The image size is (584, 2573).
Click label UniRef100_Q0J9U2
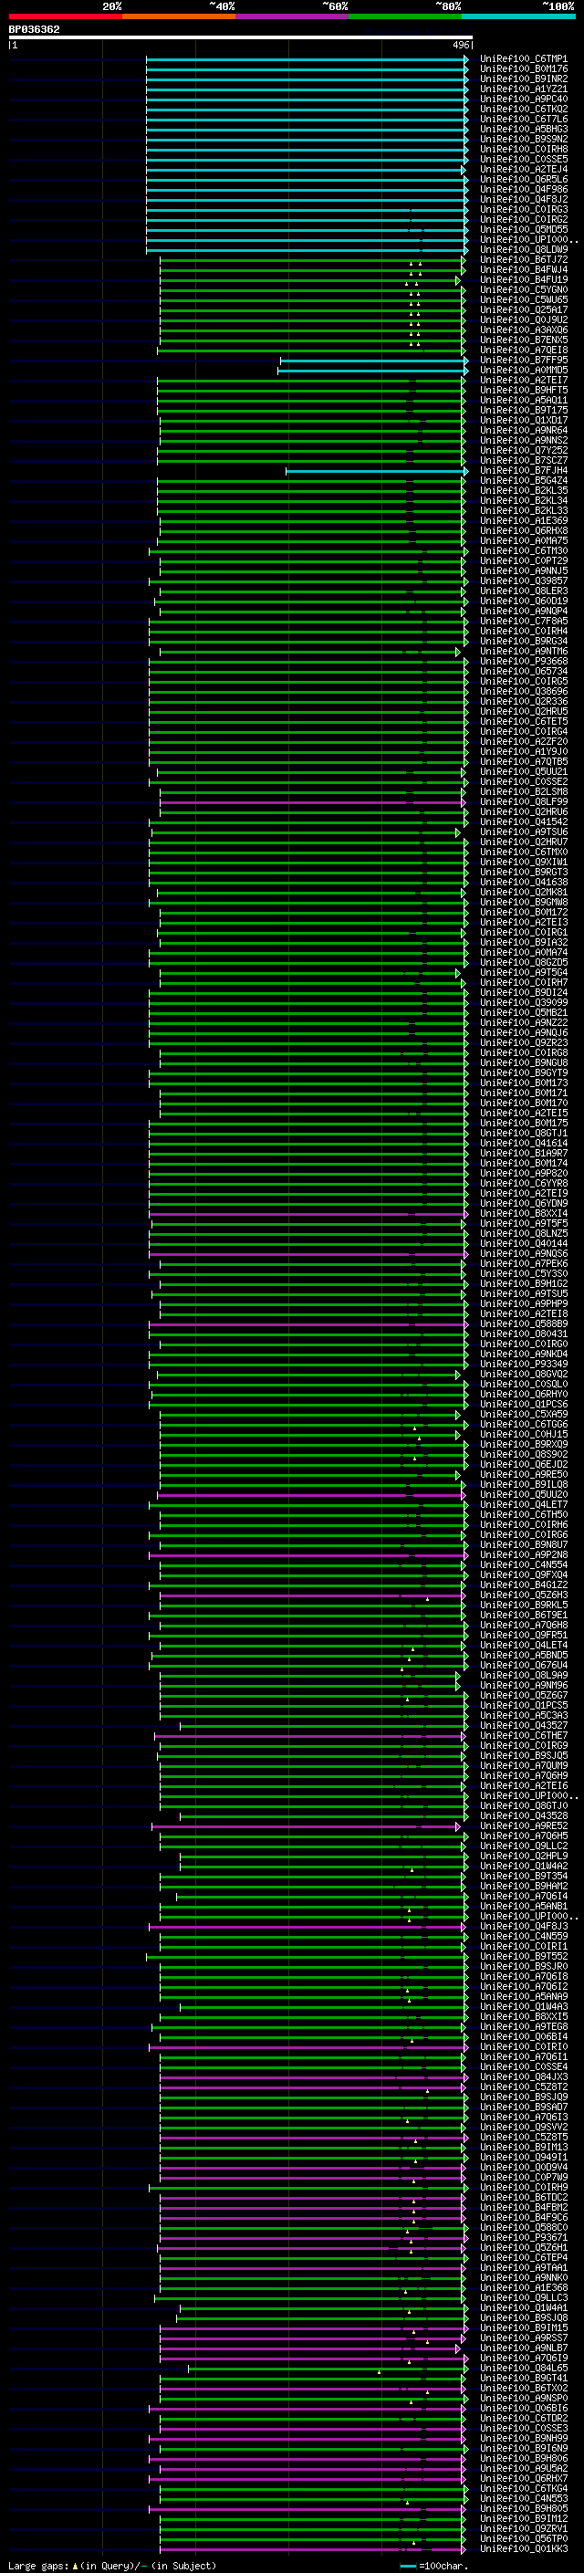523,319
